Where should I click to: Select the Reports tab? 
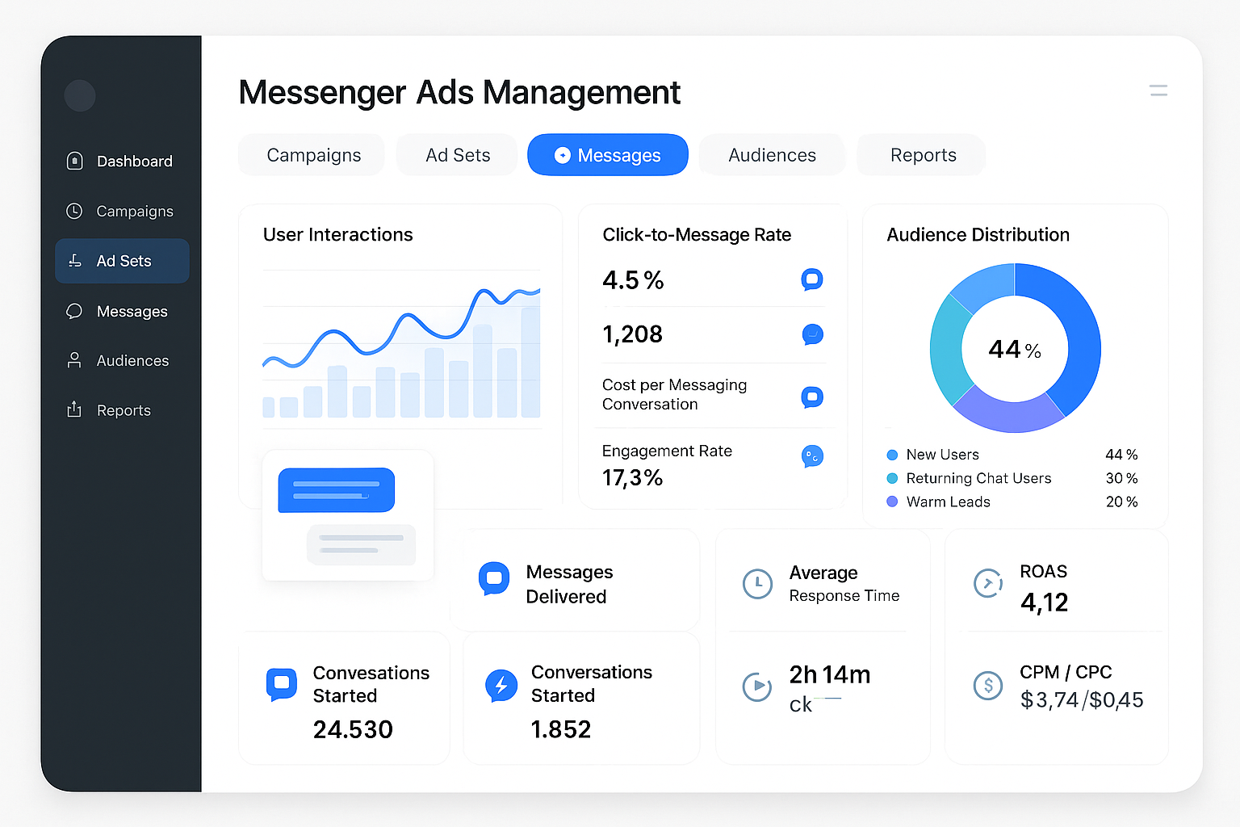point(923,154)
